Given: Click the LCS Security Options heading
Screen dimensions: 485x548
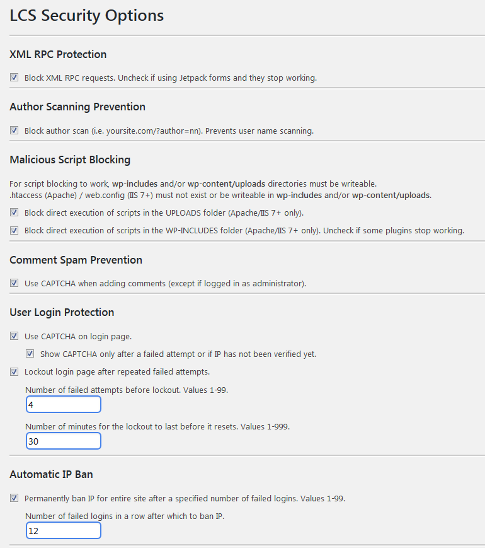Looking at the screenshot, I should pos(86,16).
